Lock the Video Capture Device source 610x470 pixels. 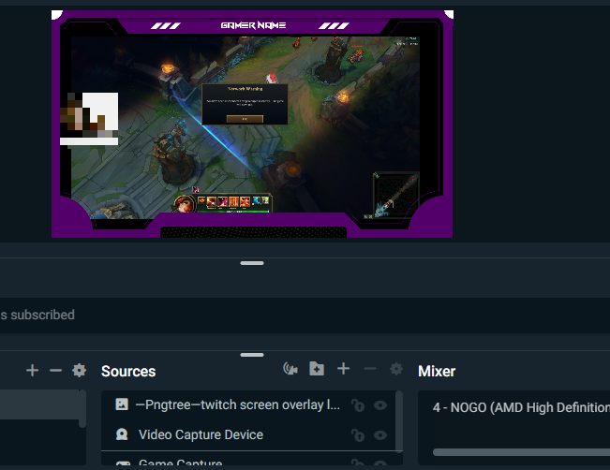pyautogui.click(x=358, y=435)
